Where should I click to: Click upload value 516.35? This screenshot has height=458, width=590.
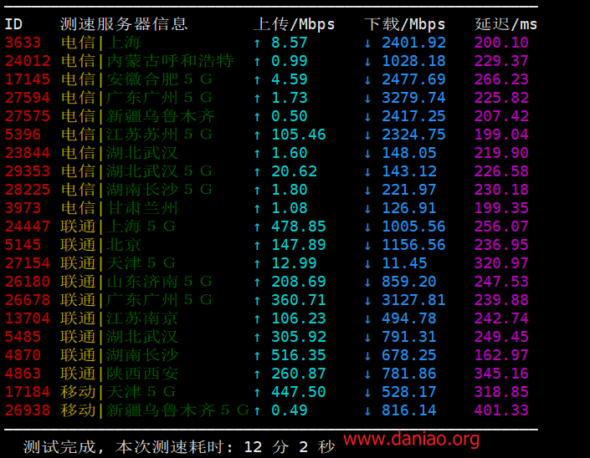point(299,355)
